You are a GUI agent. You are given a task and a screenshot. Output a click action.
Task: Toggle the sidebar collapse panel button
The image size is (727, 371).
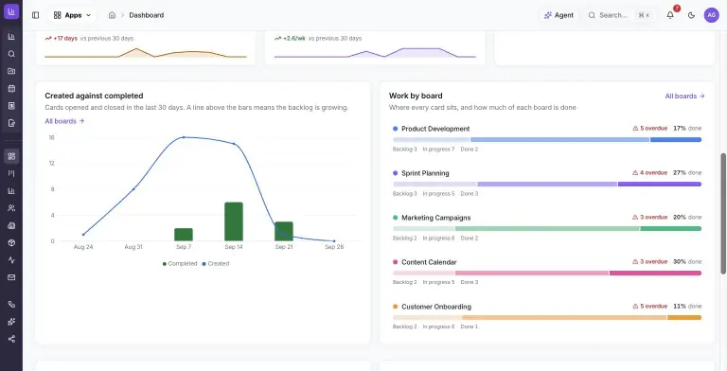coord(35,15)
